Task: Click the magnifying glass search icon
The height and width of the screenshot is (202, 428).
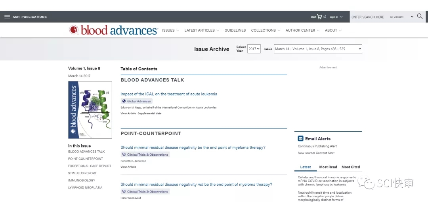Action: point(420,17)
